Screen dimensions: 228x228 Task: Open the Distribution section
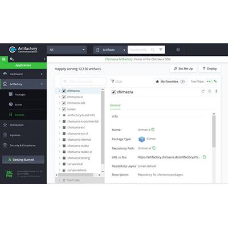click(x=17, y=125)
